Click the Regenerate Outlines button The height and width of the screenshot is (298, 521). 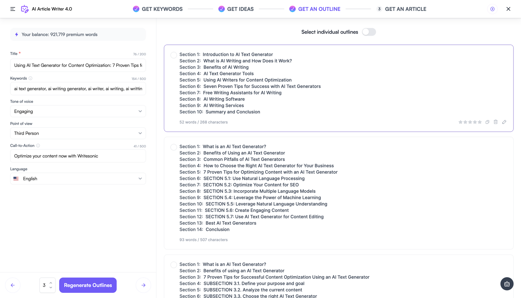tap(88, 285)
